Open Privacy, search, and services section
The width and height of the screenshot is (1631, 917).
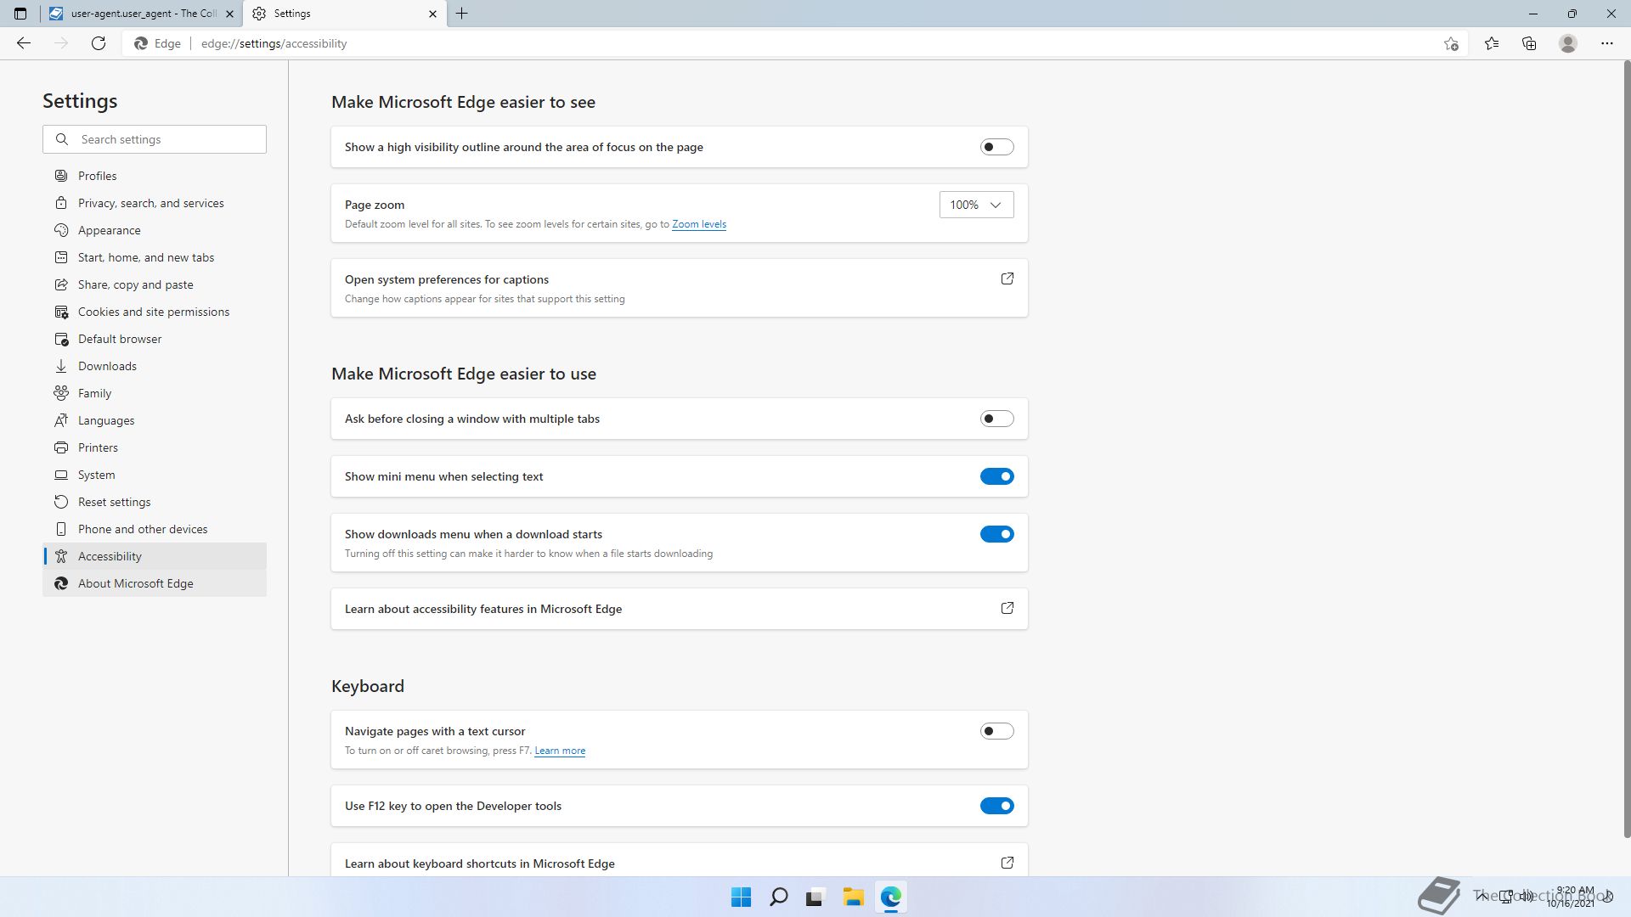tap(155, 203)
